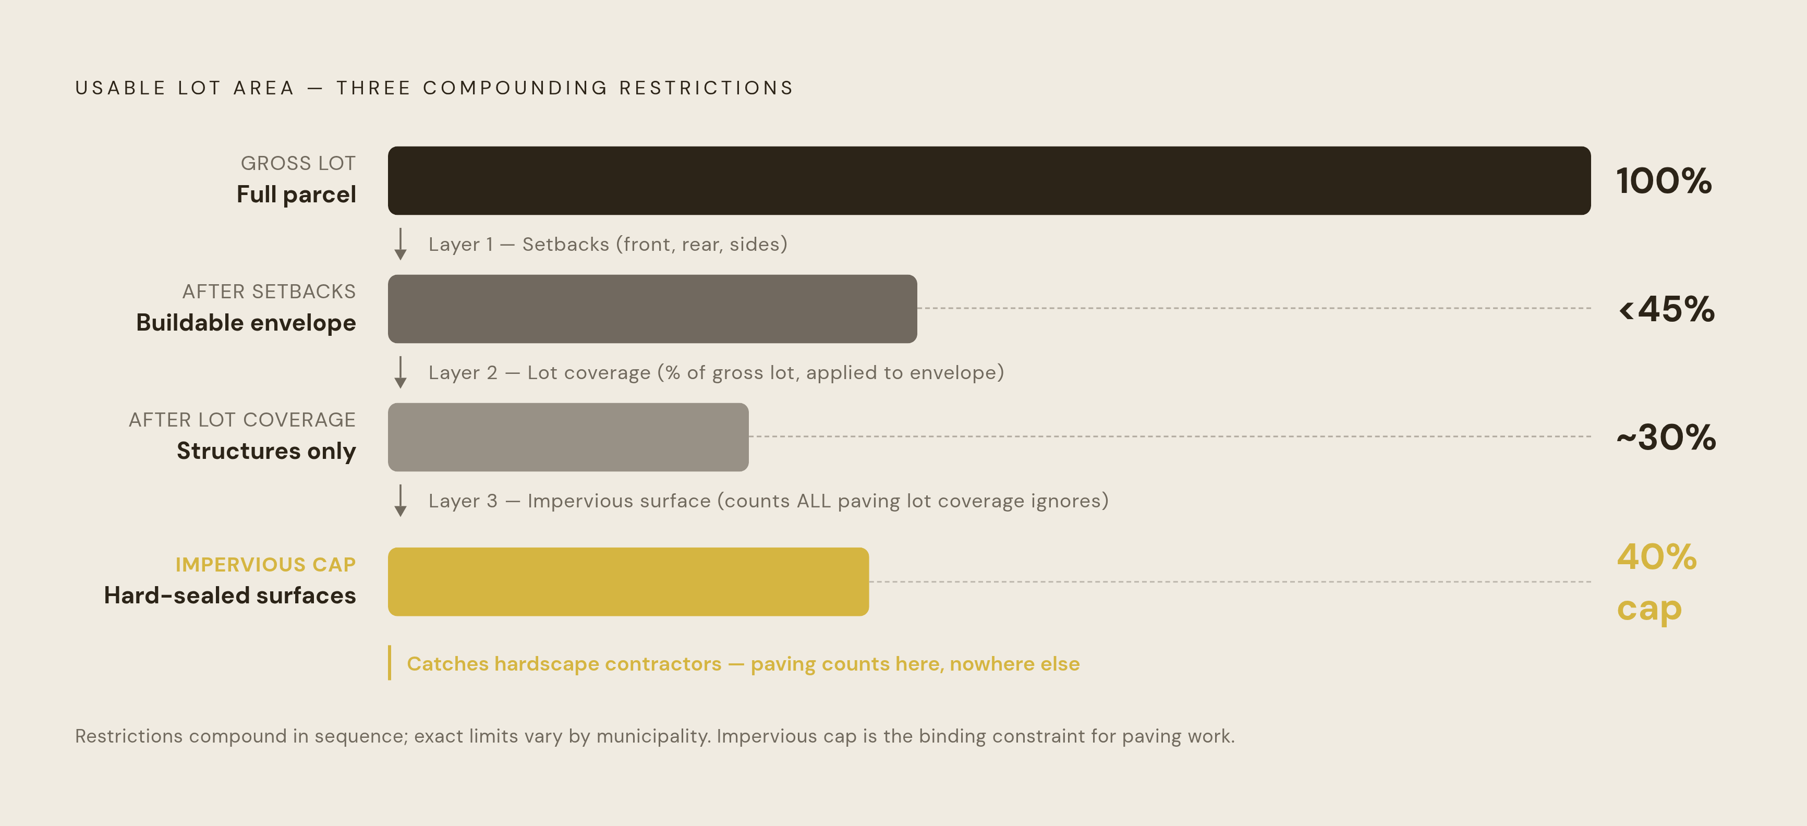
Task: Click the Layer 1 Setbacks caption
Action: tap(608, 244)
